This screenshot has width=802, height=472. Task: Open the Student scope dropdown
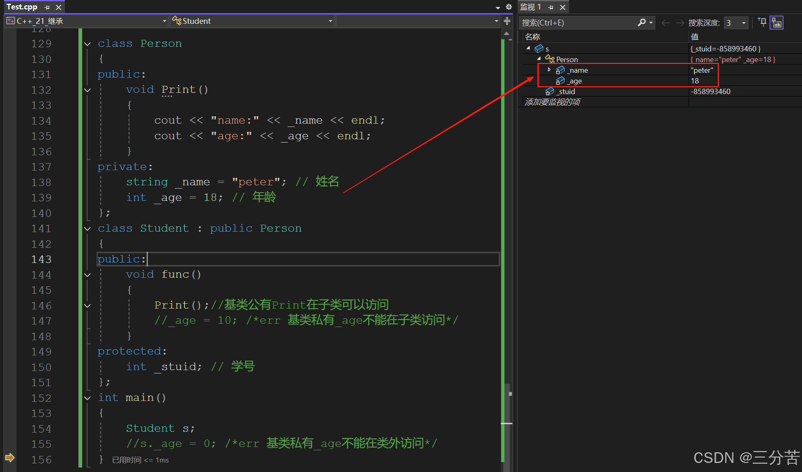pyautogui.click(x=330, y=21)
